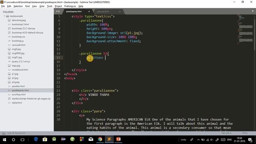This screenshot has width=256, height=144.
Task: Open the tab list dropdown arrow
Action: [253, 11]
